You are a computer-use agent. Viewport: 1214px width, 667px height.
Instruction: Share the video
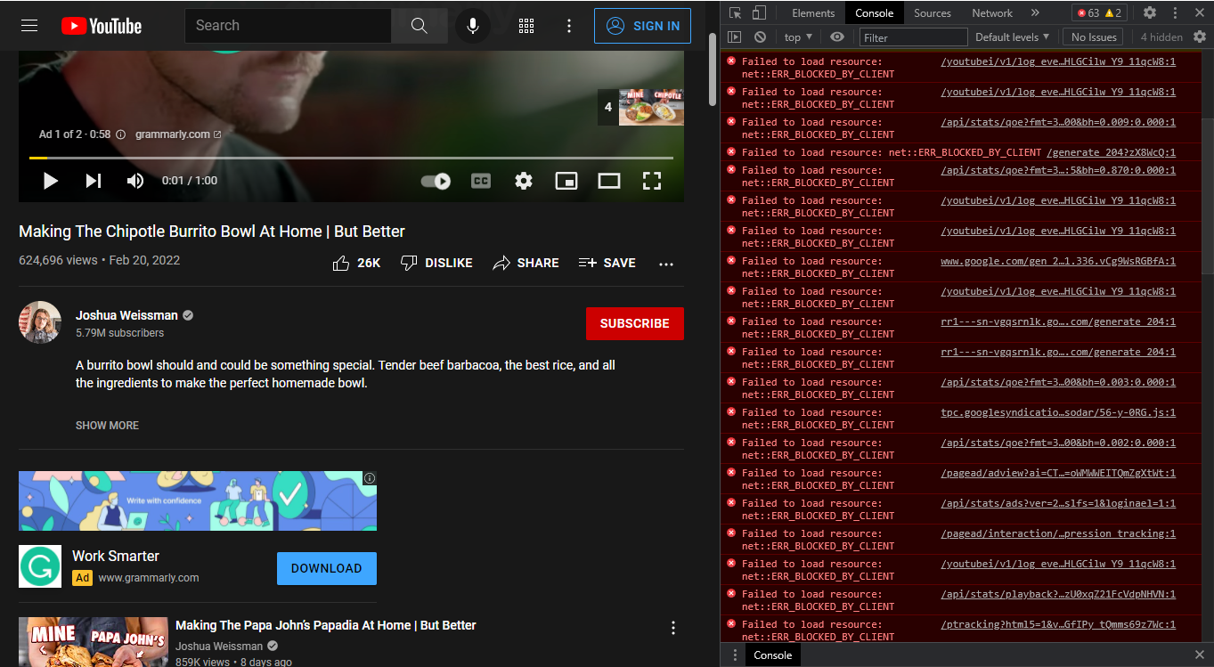(526, 263)
